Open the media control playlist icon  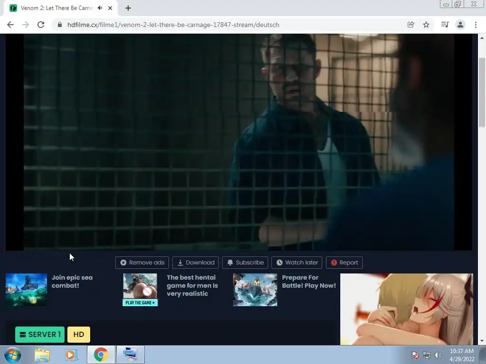pos(445,25)
